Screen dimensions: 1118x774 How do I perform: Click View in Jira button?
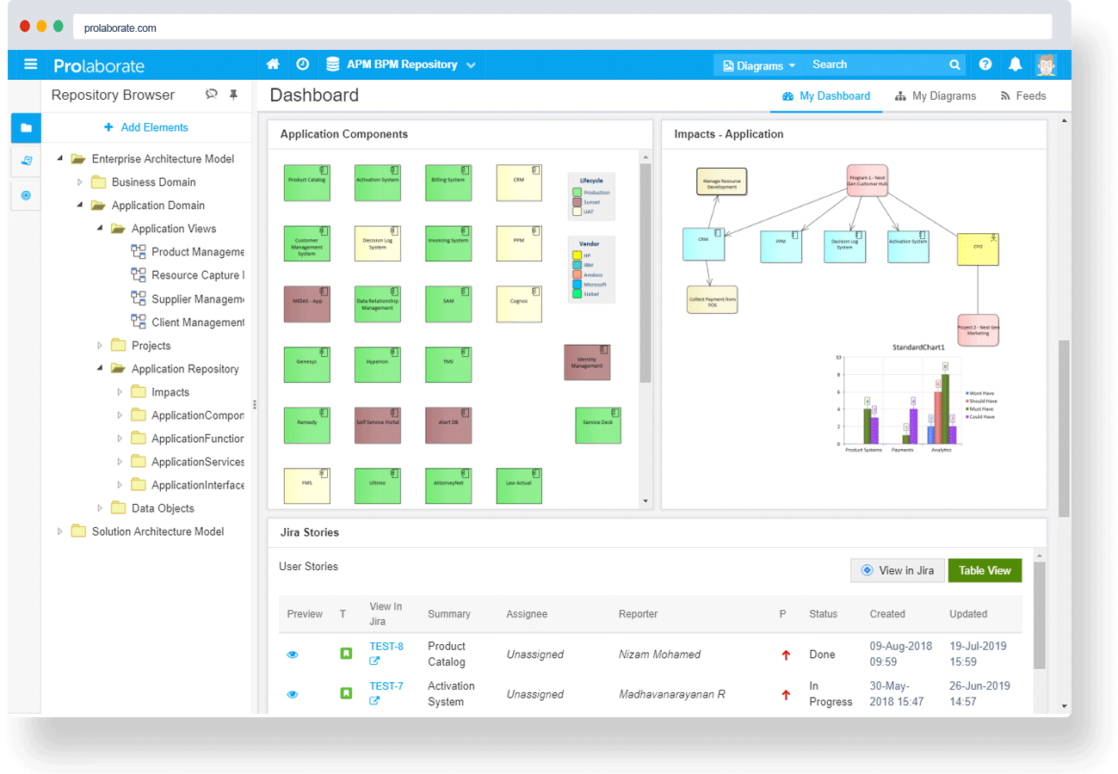pyautogui.click(x=897, y=570)
